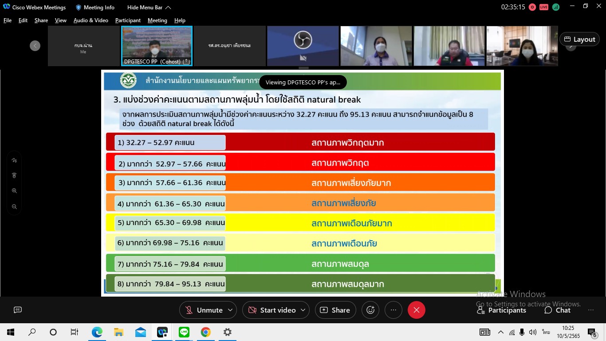Screen dimensions: 606x341
Task: Click the zoom in magnifier icon
Action: pos(14,191)
